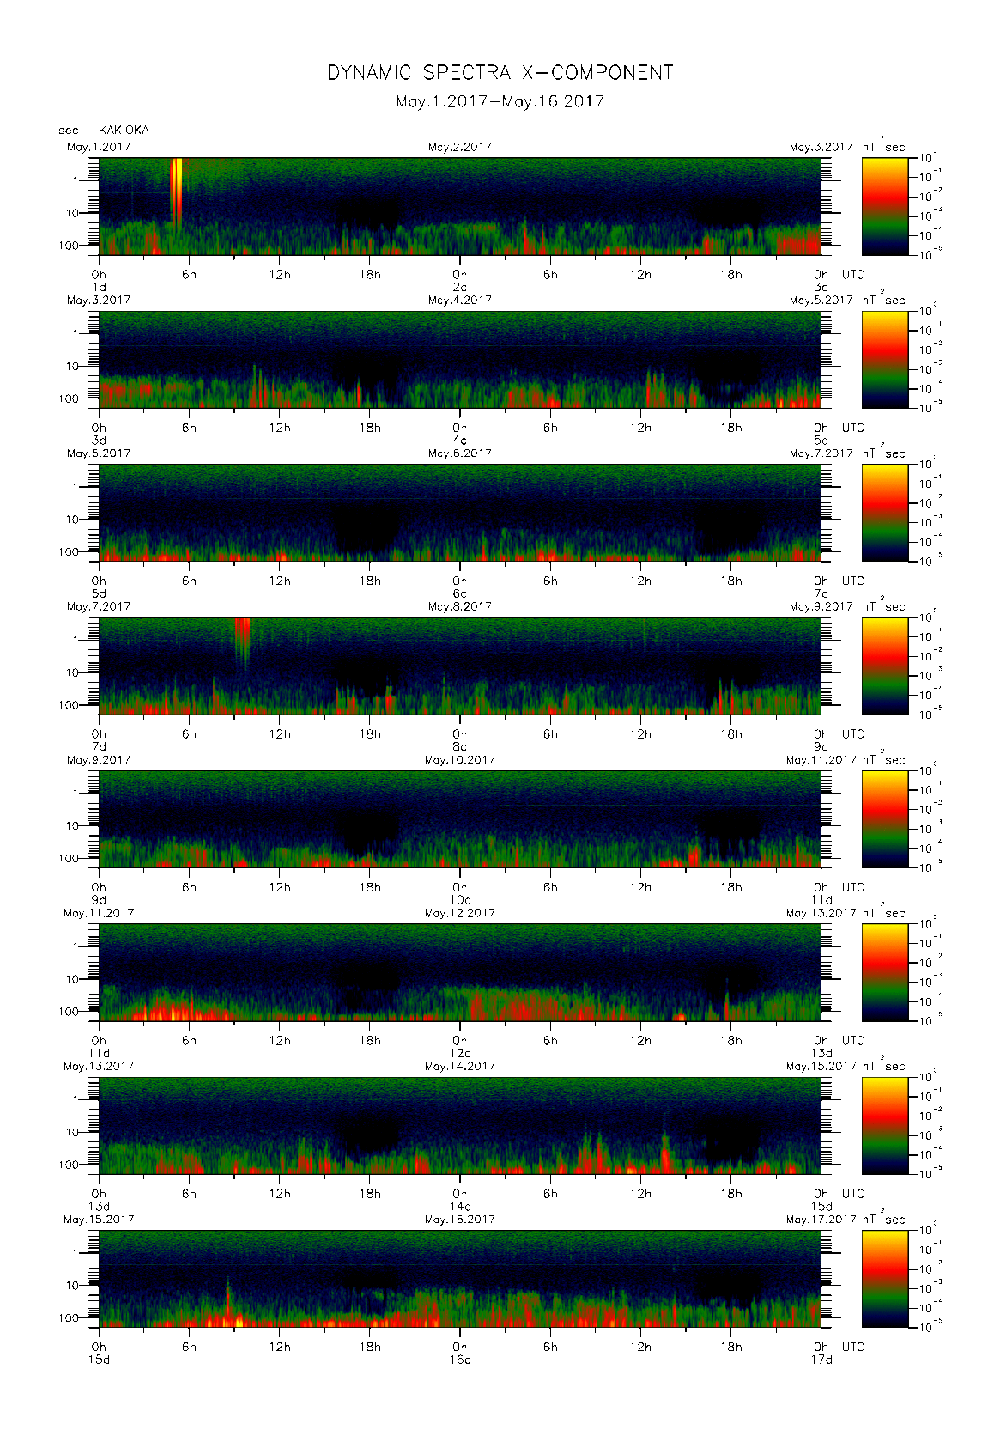The height and width of the screenshot is (1442, 1000).
Task: Select the "May.6.2017" date label
Action: (460, 453)
